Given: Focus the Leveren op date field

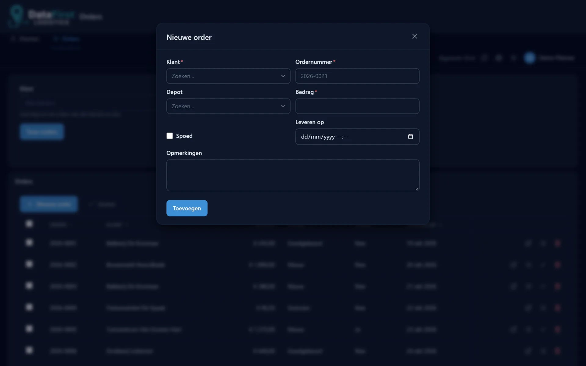Looking at the screenshot, I should click(357, 137).
